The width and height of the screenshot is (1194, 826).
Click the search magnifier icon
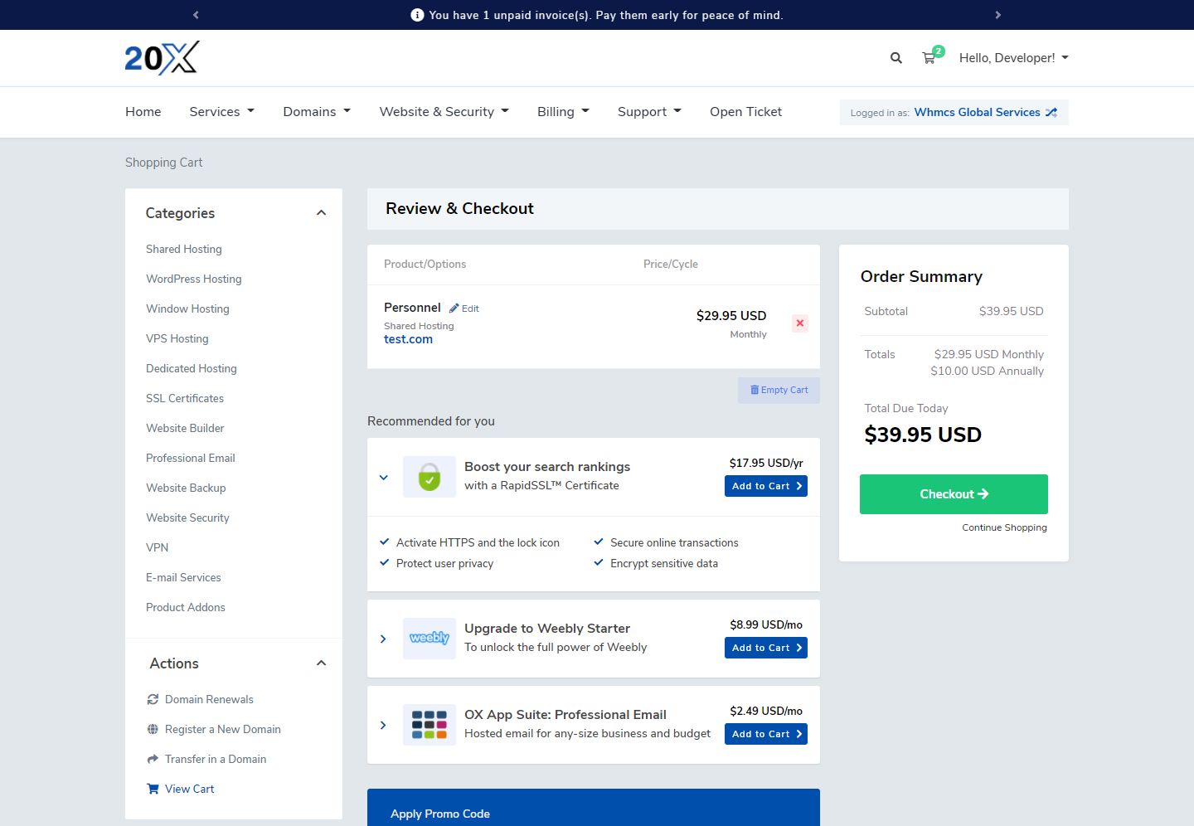(895, 58)
